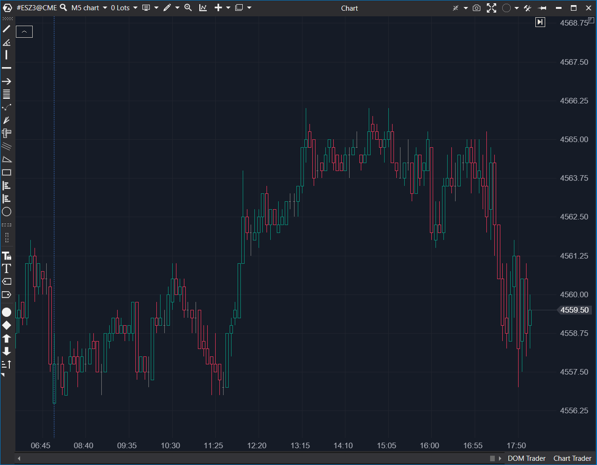Screen dimensions: 597x465
Task: Select the lower volume profile tool
Action: click(7, 198)
